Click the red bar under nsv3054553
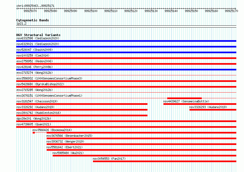Screen dimensions: 244x172 tap(165, 161)
